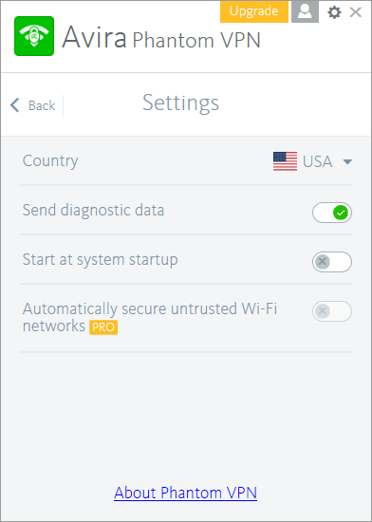Open the settings gear icon

tap(334, 12)
